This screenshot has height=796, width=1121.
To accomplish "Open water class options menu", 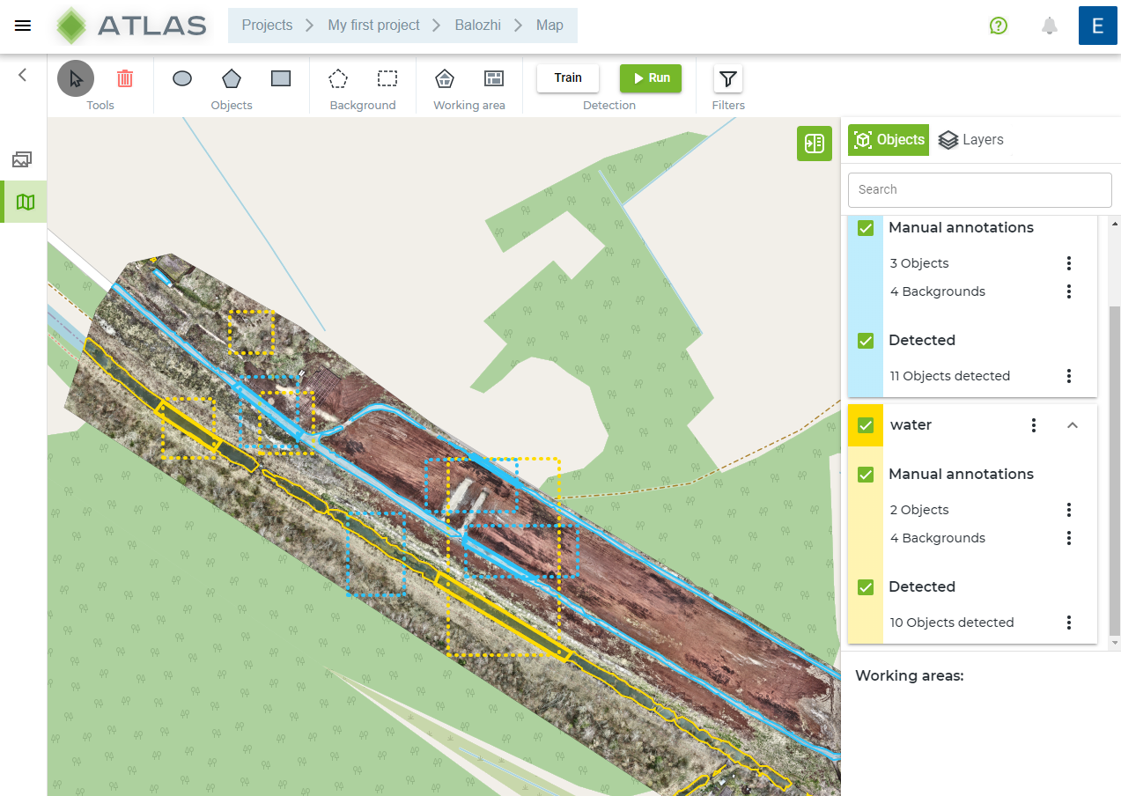I will pos(1034,425).
